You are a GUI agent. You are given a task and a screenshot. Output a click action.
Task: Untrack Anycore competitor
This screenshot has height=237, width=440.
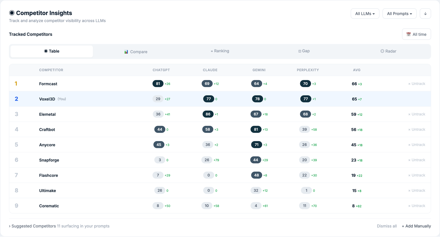tap(417, 145)
